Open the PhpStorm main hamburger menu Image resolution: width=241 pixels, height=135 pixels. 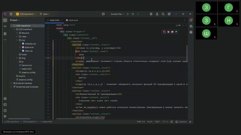pos(11,14)
